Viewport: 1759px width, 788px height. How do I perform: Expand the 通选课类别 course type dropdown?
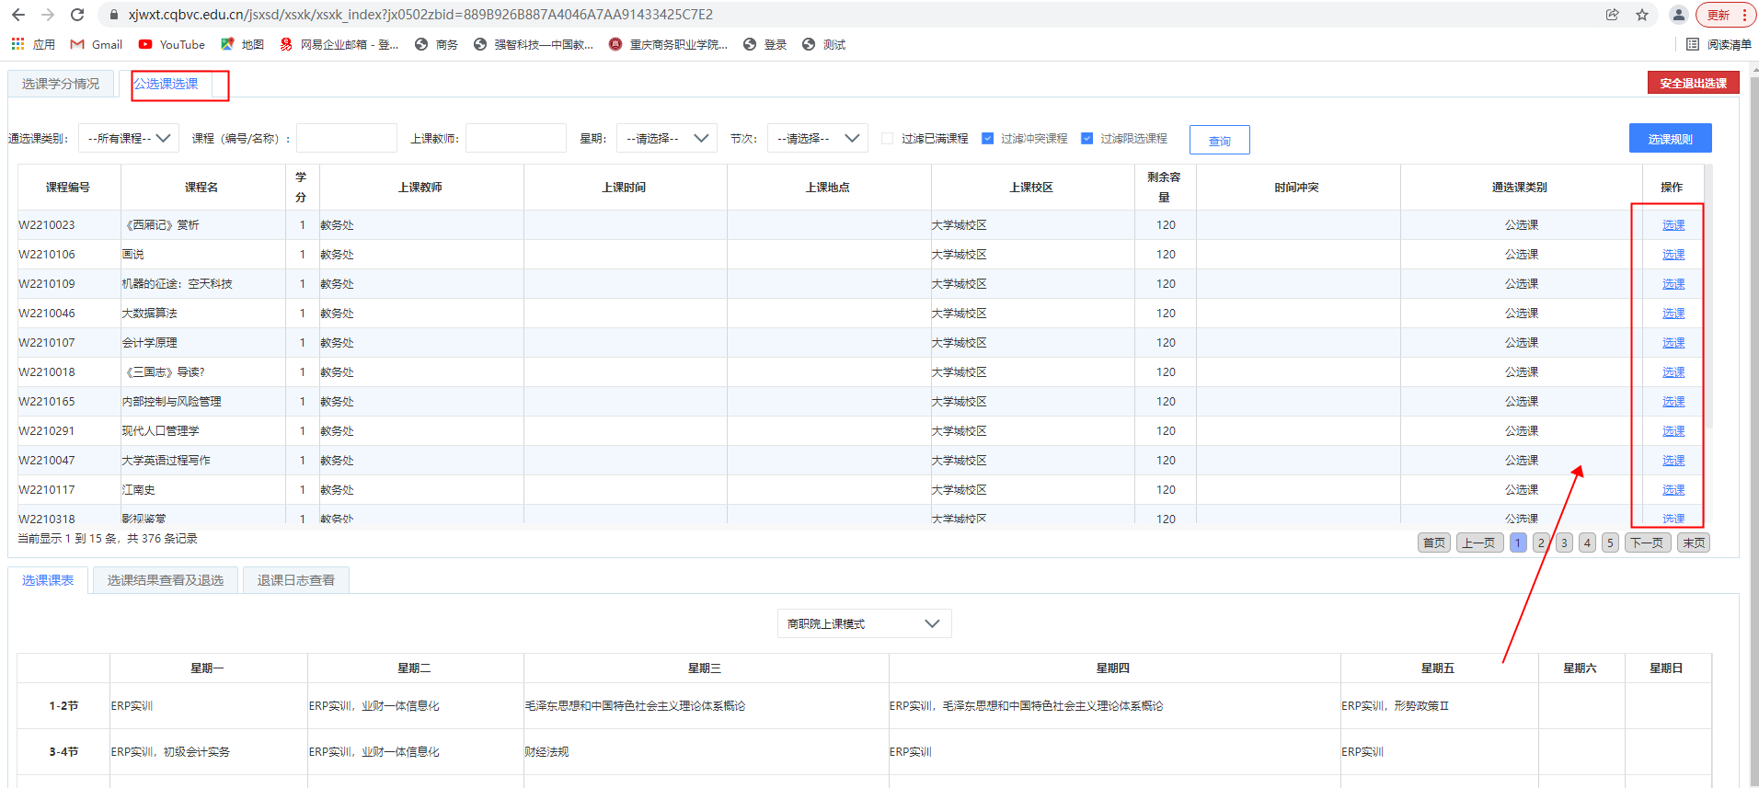coord(129,139)
